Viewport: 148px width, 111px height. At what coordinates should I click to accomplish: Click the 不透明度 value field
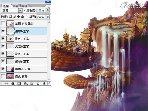[41, 10]
